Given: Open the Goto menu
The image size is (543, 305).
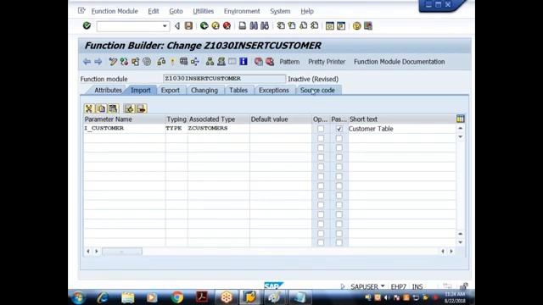Looking at the screenshot, I should point(176,11).
